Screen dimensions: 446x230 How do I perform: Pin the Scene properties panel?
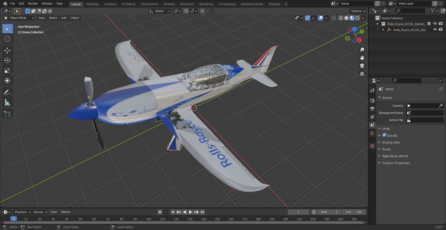[x=440, y=89]
